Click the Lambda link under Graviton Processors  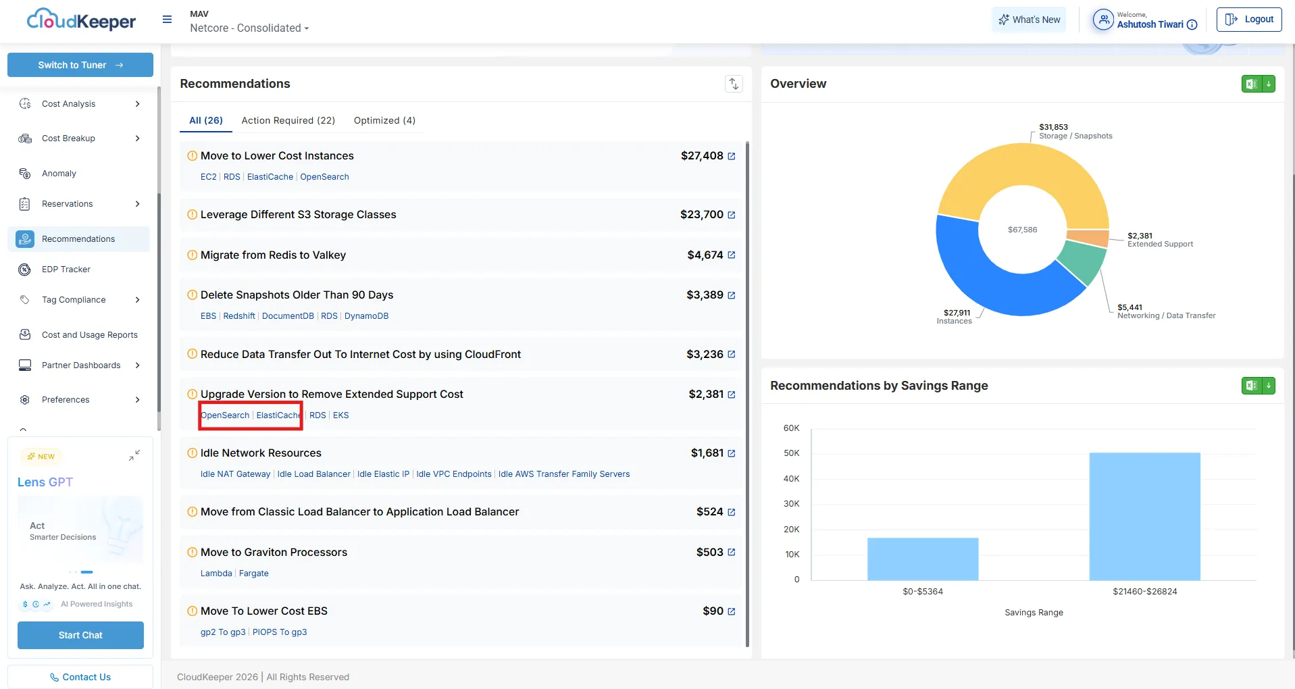[x=216, y=573]
